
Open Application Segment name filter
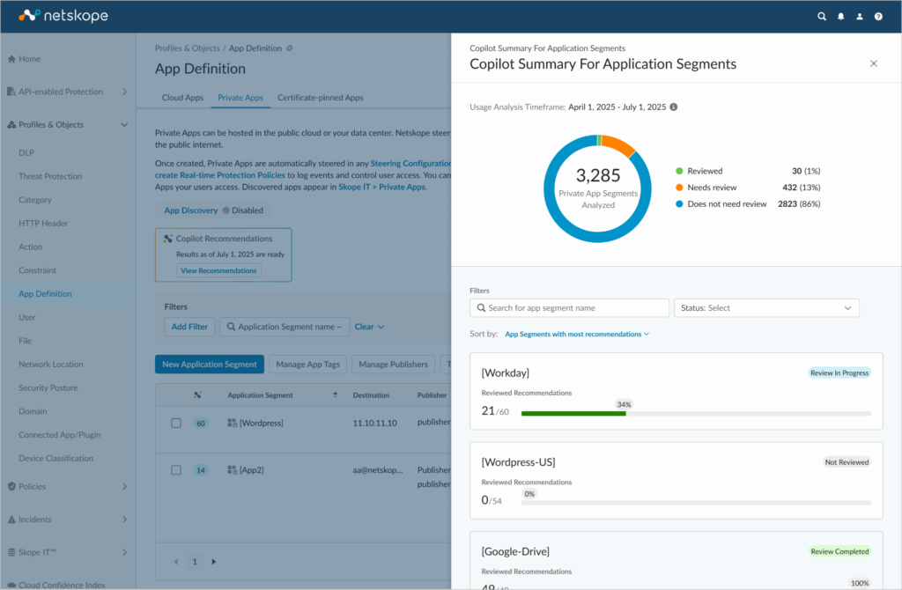(285, 327)
